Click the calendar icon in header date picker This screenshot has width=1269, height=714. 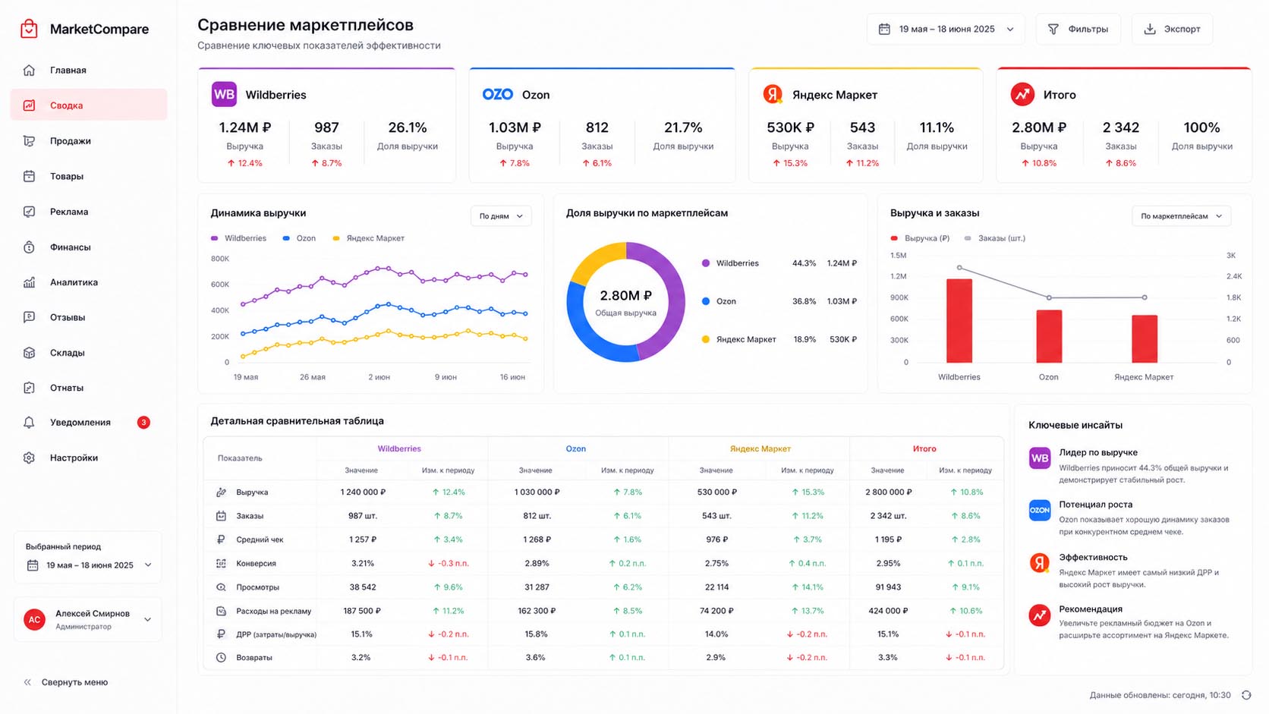[x=884, y=29]
